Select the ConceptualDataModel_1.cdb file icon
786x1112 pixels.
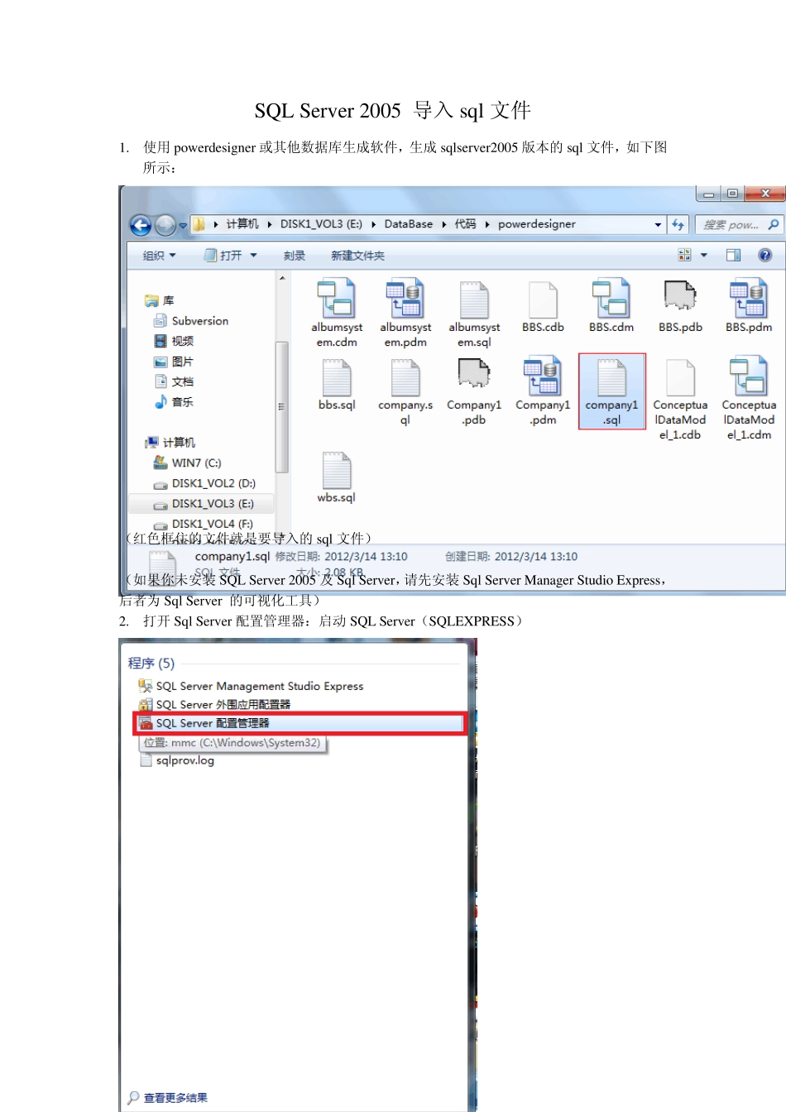pos(680,377)
